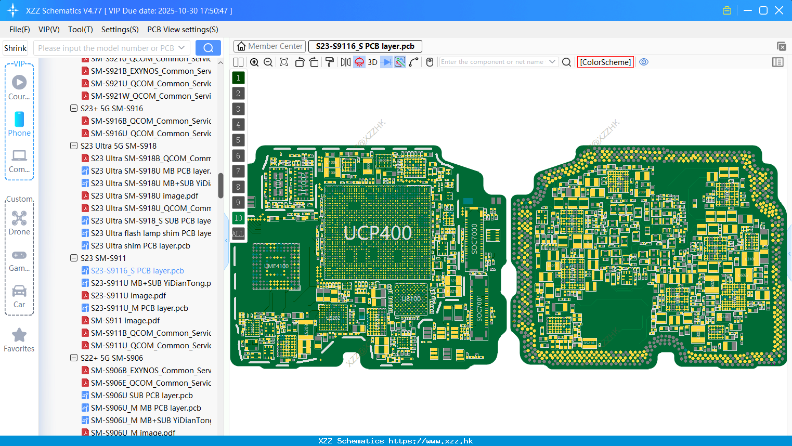Select the UCP400 chip on board
The width and height of the screenshot is (792, 446).
point(378,233)
